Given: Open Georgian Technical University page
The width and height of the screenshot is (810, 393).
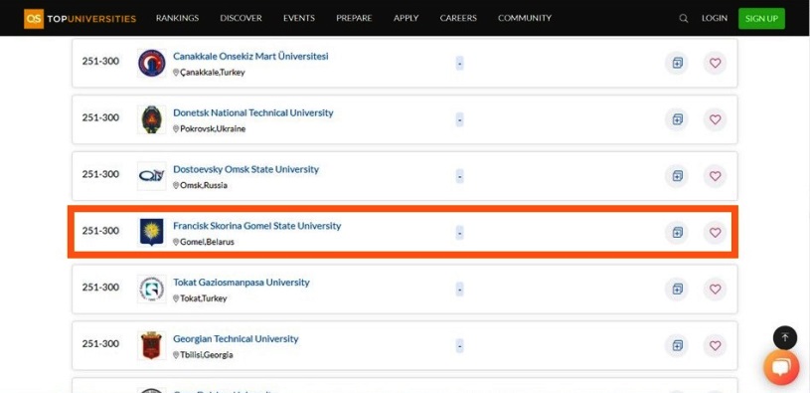Looking at the screenshot, I should click(x=236, y=338).
